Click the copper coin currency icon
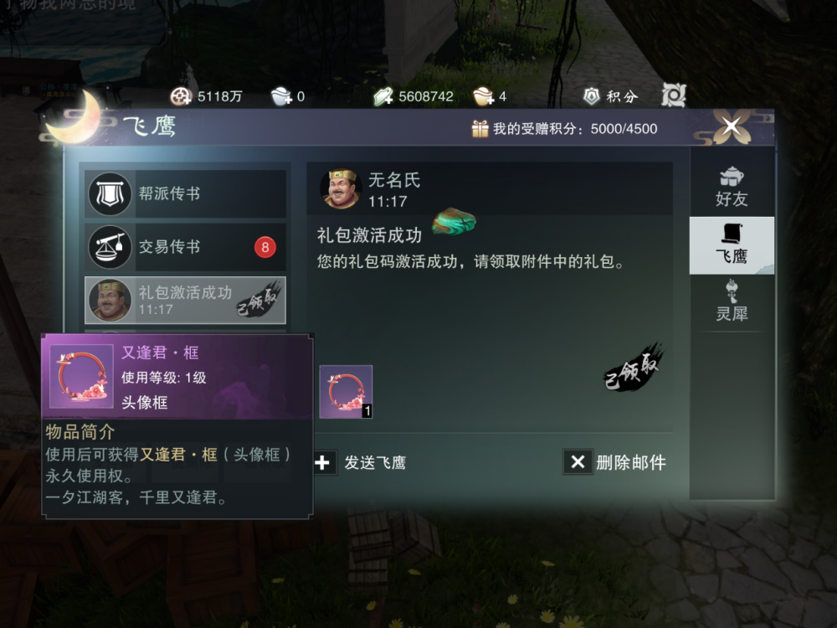 point(181,96)
